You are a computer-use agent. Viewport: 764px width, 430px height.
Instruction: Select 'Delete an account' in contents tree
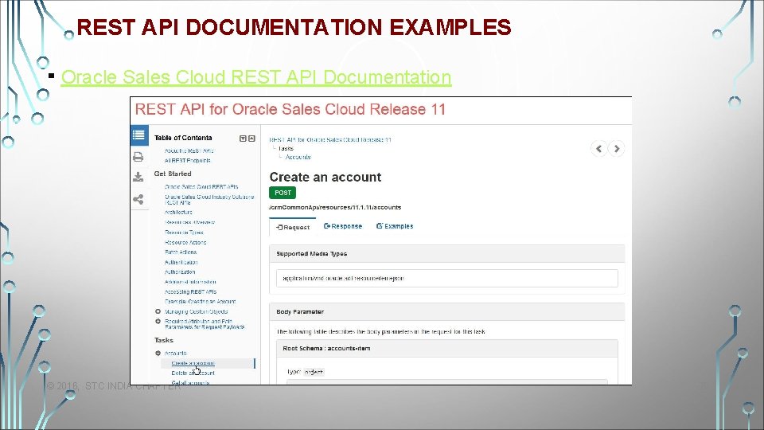point(193,373)
